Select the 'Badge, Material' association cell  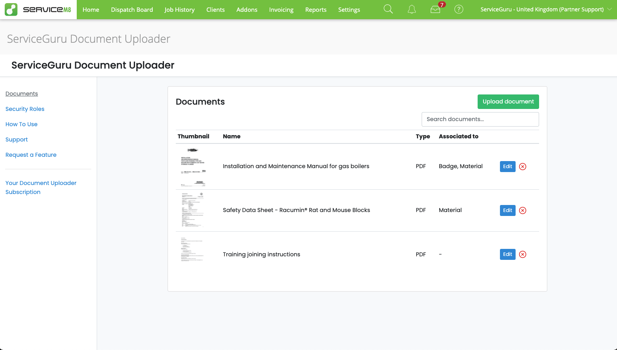(x=461, y=166)
